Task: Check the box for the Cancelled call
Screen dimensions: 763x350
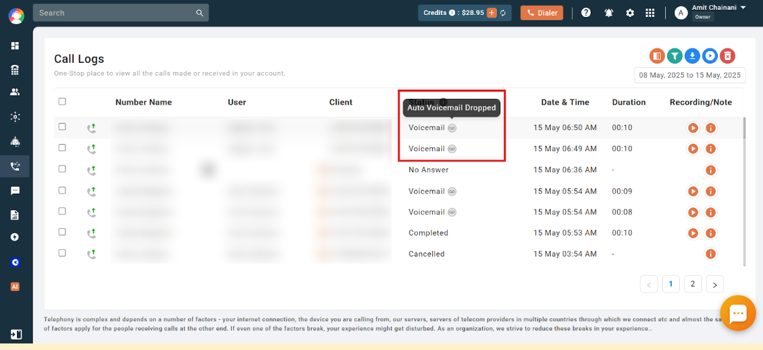Action: click(x=62, y=253)
